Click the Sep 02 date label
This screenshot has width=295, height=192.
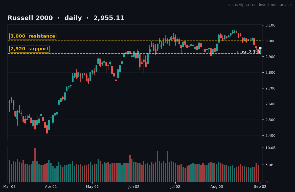point(260,187)
